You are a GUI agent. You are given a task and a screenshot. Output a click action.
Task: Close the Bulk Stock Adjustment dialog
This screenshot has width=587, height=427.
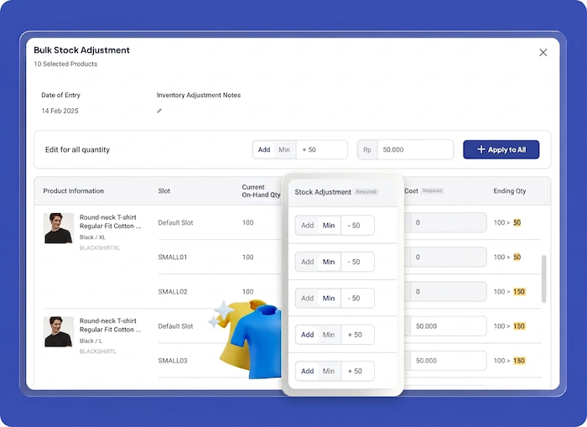(543, 53)
